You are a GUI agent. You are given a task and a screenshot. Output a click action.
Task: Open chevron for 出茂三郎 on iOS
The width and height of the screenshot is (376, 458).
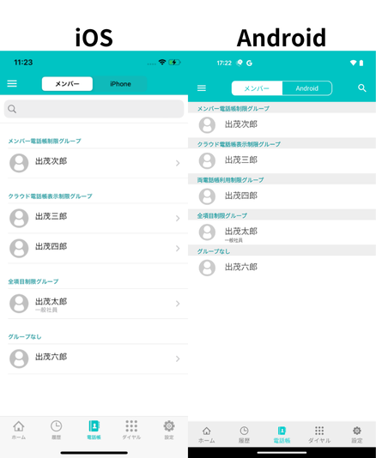tap(178, 218)
